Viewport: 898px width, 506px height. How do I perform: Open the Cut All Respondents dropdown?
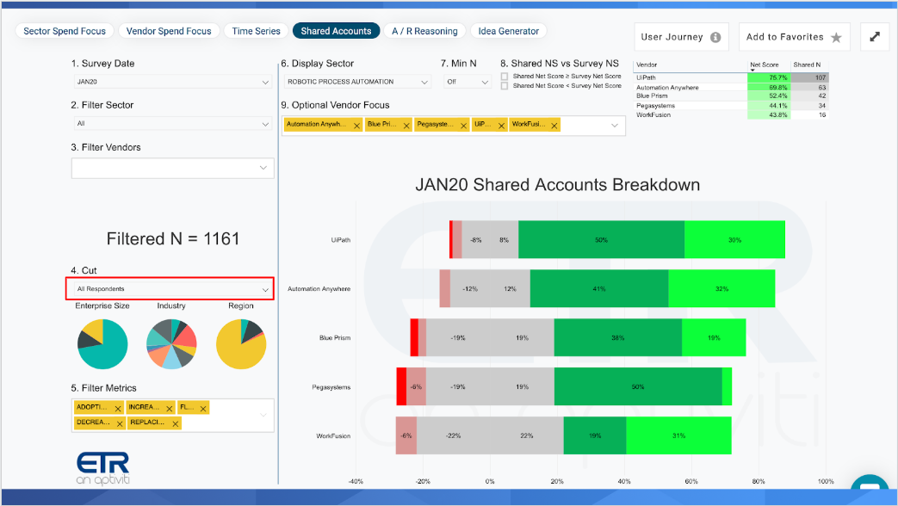tap(170, 289)
